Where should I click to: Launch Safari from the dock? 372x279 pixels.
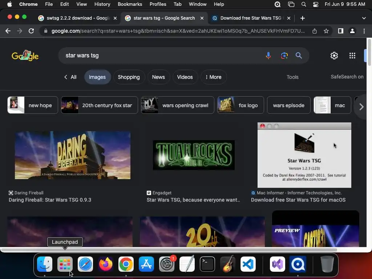85,264
